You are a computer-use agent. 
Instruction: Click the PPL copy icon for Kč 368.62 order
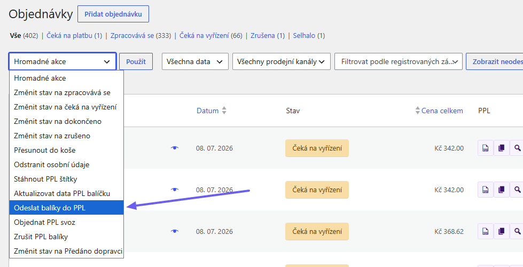[501, 231]
